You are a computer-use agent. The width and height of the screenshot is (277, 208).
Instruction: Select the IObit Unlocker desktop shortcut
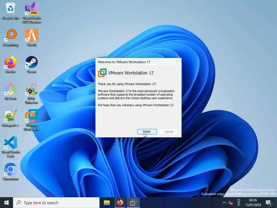32,93
